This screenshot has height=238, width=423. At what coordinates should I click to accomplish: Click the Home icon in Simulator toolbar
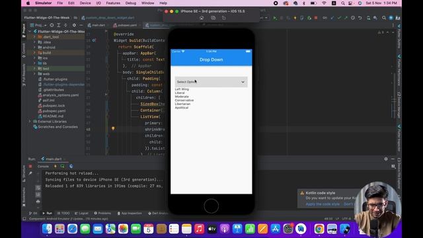(x=202, y=18)
